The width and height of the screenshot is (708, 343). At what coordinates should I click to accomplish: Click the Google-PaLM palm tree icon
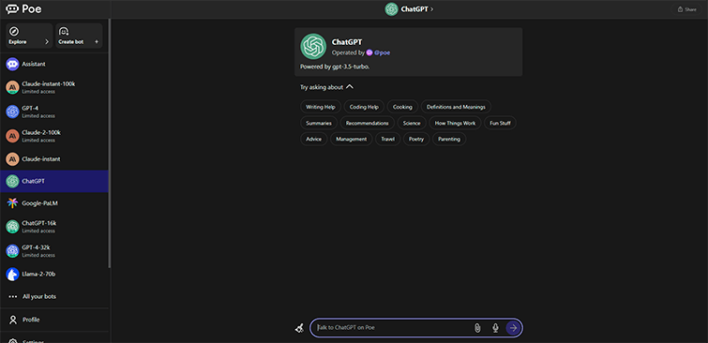pyautogui.click(x=12, y=203)
